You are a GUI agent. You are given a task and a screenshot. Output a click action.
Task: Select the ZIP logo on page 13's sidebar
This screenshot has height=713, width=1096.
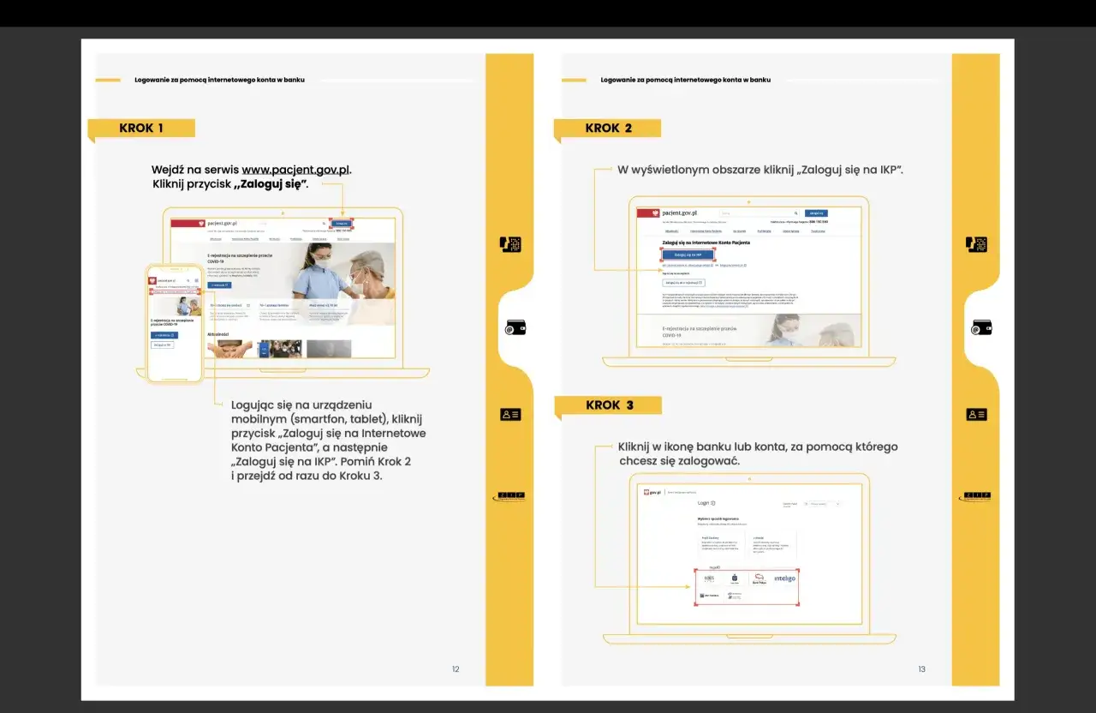point(974,496)
